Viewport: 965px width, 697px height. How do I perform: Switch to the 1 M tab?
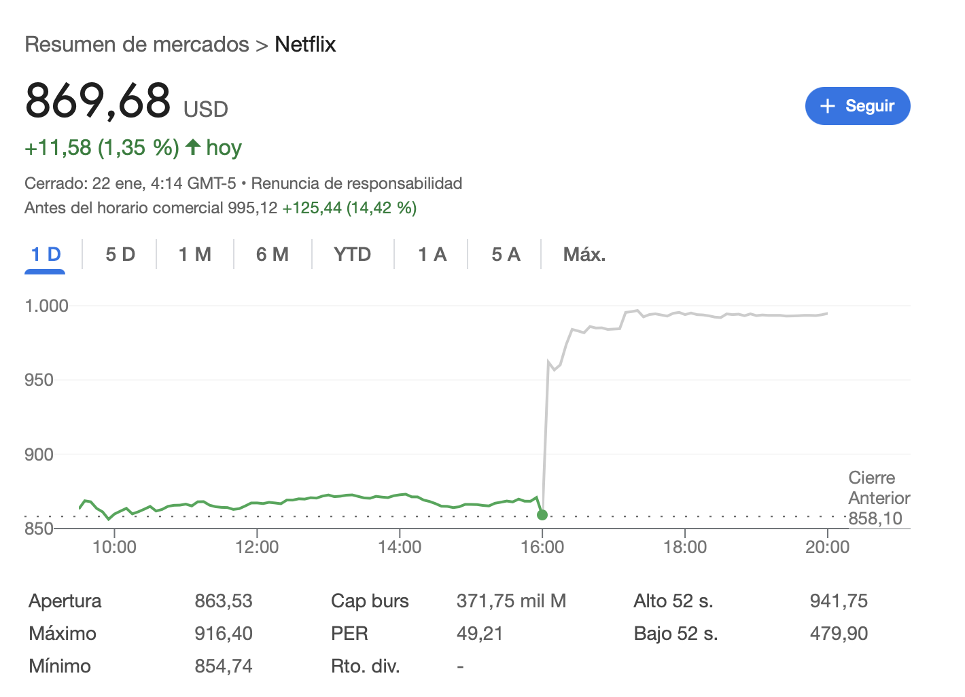coord(195,255)
